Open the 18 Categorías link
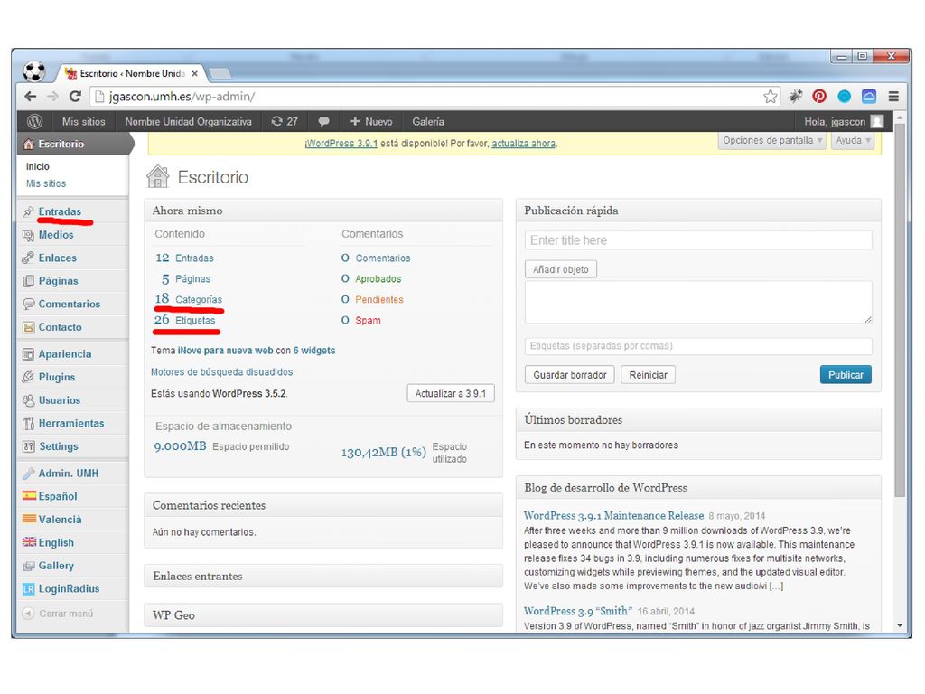This screenshot has height=694, width=925. pos(189,299)
